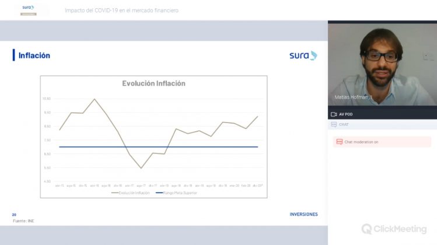Click the presenter's webcam video
This screenshot has height=245, width=437.
tap(382, 64)
